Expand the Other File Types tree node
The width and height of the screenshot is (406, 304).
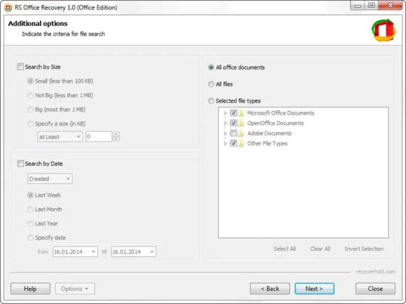(x=225, y=143)
